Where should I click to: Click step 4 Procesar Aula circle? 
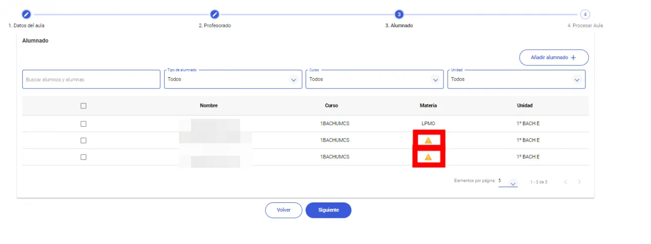(x=585, y=14)
